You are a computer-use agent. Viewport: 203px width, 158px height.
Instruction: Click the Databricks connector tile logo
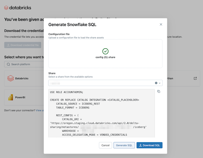tap(10, 78)
